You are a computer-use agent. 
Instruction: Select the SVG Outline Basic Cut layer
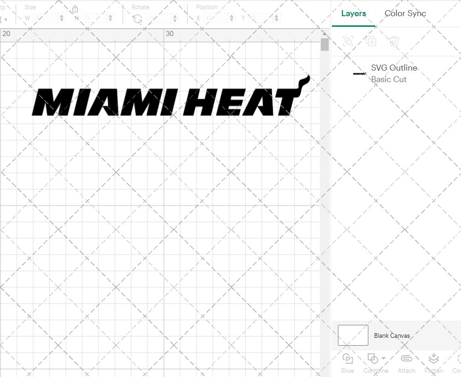point(394,73)
